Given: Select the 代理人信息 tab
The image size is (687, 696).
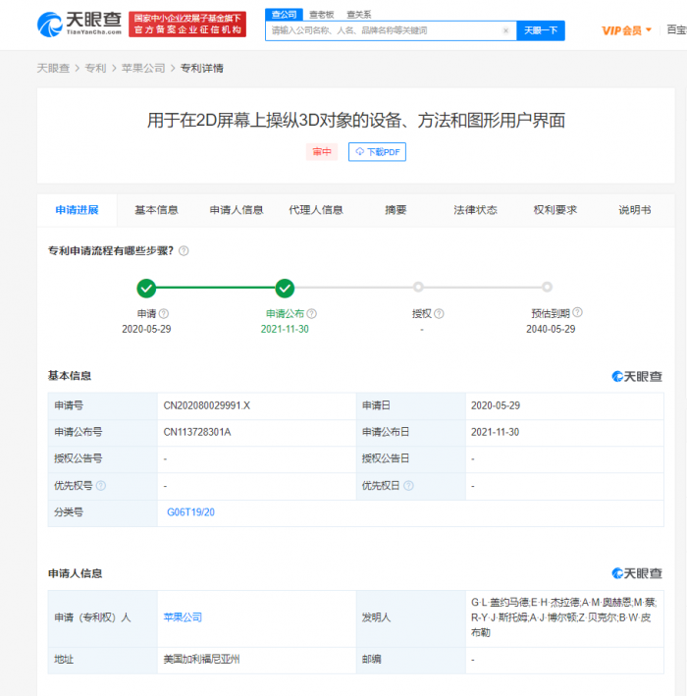Looking at the screenshot, I should tap(316, 210).
